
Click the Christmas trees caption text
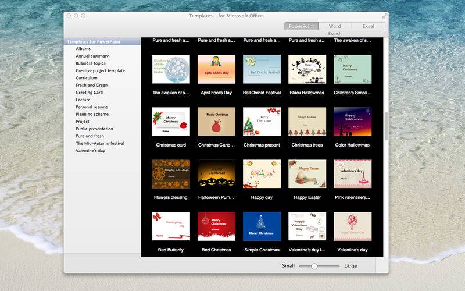307,145
